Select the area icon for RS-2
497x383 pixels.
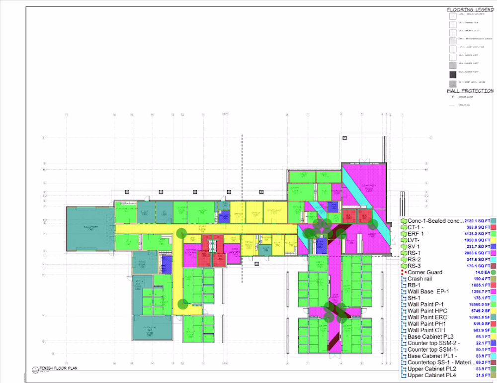404,260
